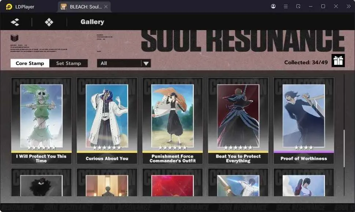Switch to the BLEACH: Soul tab
355x212 pixels.
click(84, 7)
